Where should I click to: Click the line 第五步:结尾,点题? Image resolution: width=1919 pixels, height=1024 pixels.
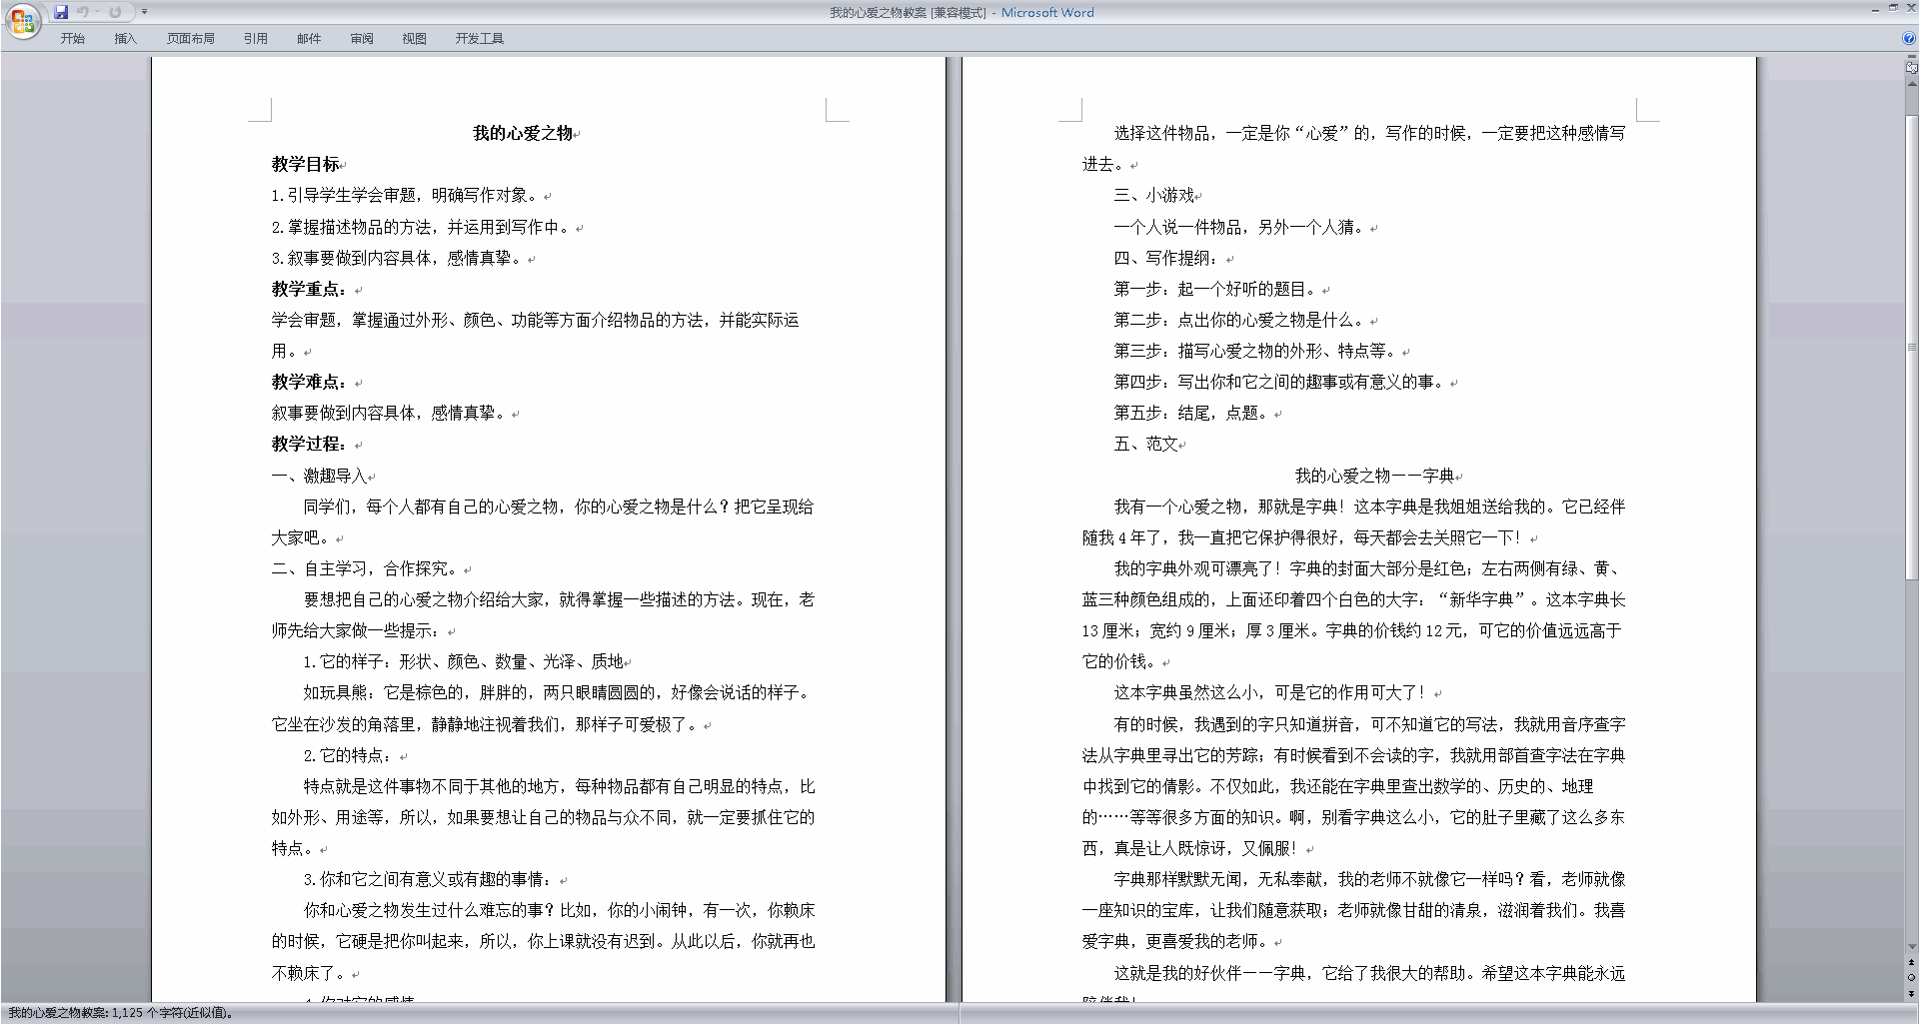(x=1193, y=413)
